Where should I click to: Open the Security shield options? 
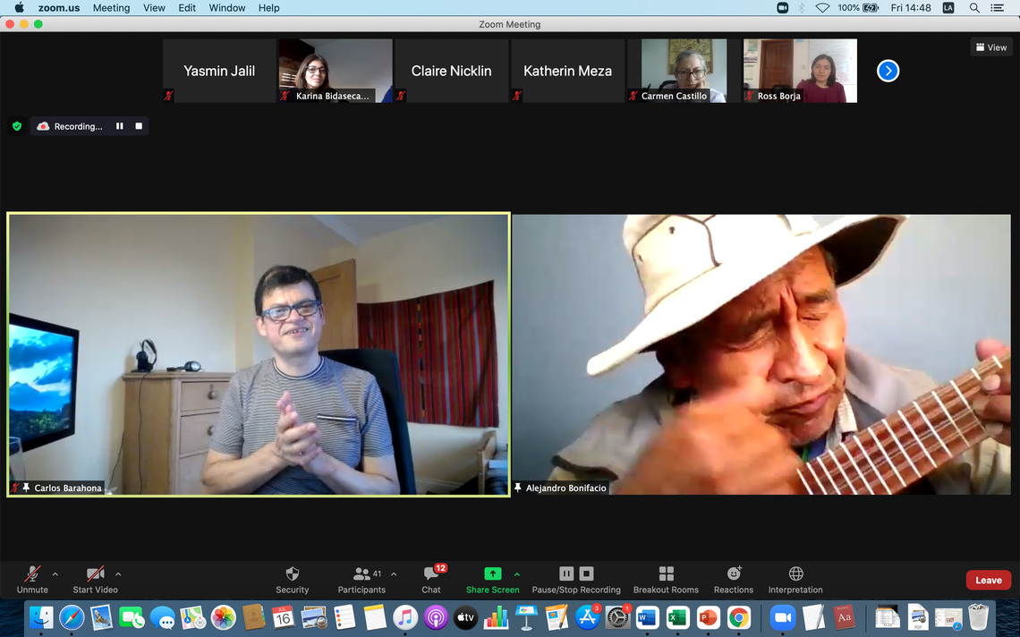tap(292, 574)
